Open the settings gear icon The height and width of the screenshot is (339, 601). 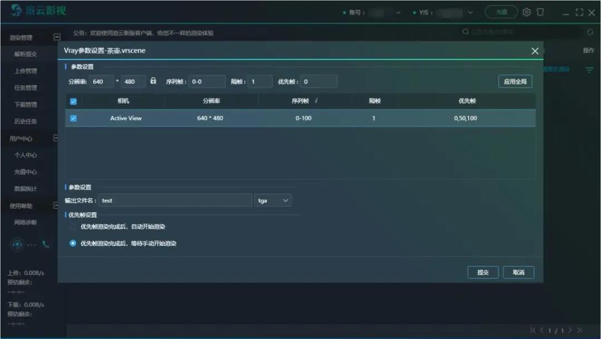pyautogui.click(x=526, y=12)
